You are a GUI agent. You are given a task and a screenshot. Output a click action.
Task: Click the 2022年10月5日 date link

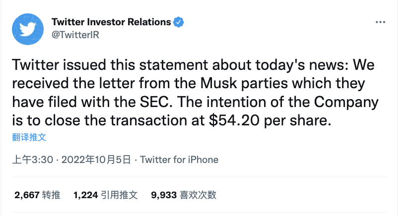pyautogui.click(x=96, y=160)
